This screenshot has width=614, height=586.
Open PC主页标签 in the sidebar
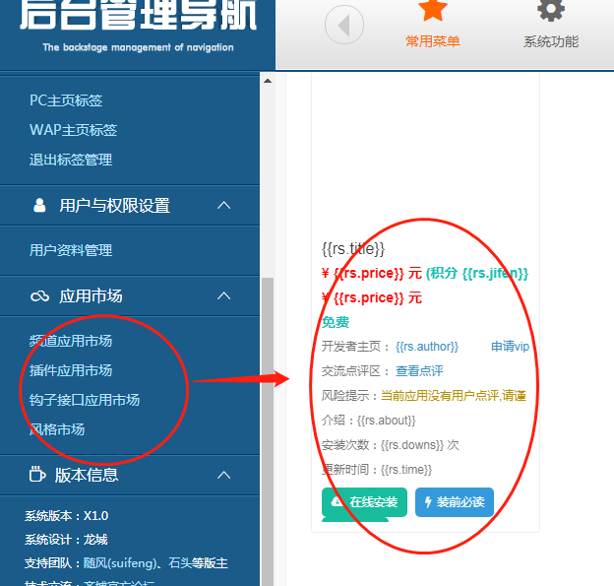[66, 100]
